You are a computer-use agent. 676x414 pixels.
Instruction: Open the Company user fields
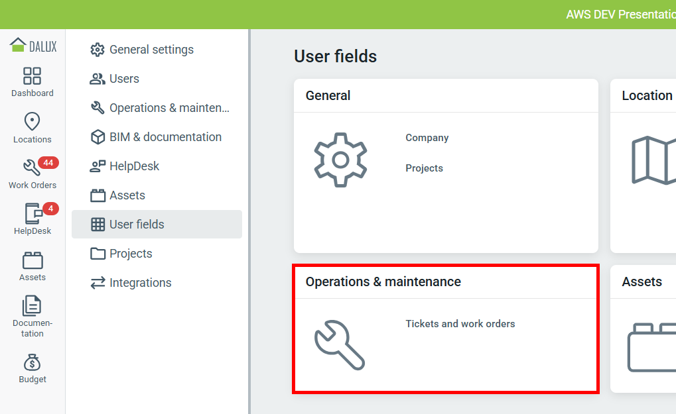coord(427,138)
